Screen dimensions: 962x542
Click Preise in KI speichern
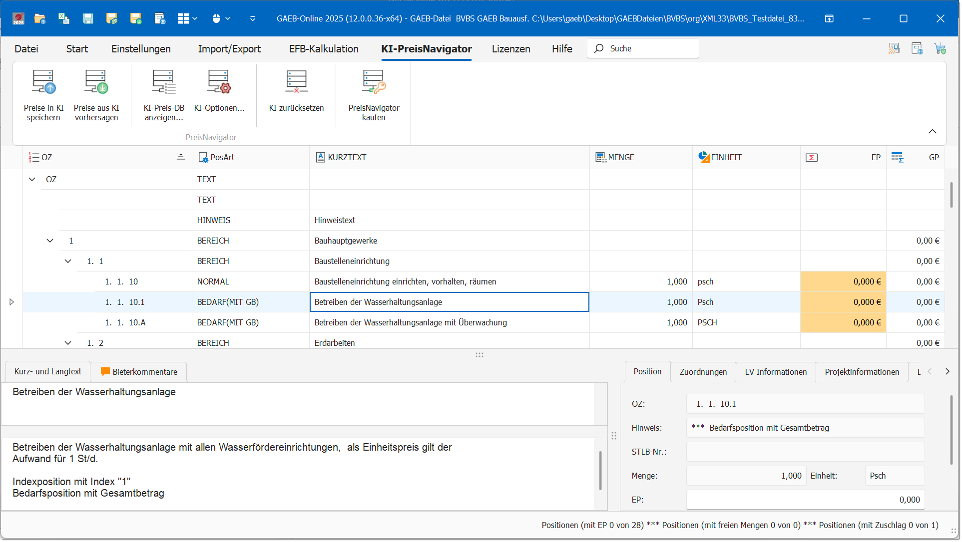[44, 96]
